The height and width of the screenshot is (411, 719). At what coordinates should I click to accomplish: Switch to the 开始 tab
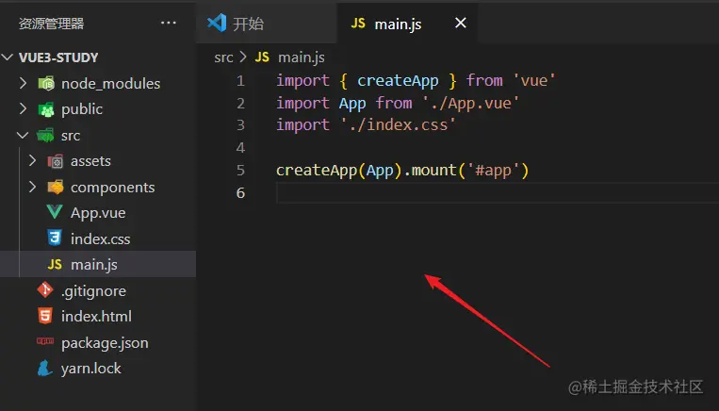pyautogui.click(x=267, y=24)
